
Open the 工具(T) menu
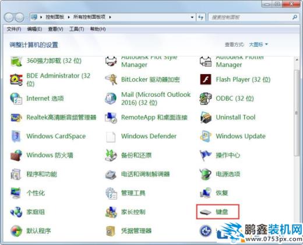pyautogui.click(x=77, y=29)
